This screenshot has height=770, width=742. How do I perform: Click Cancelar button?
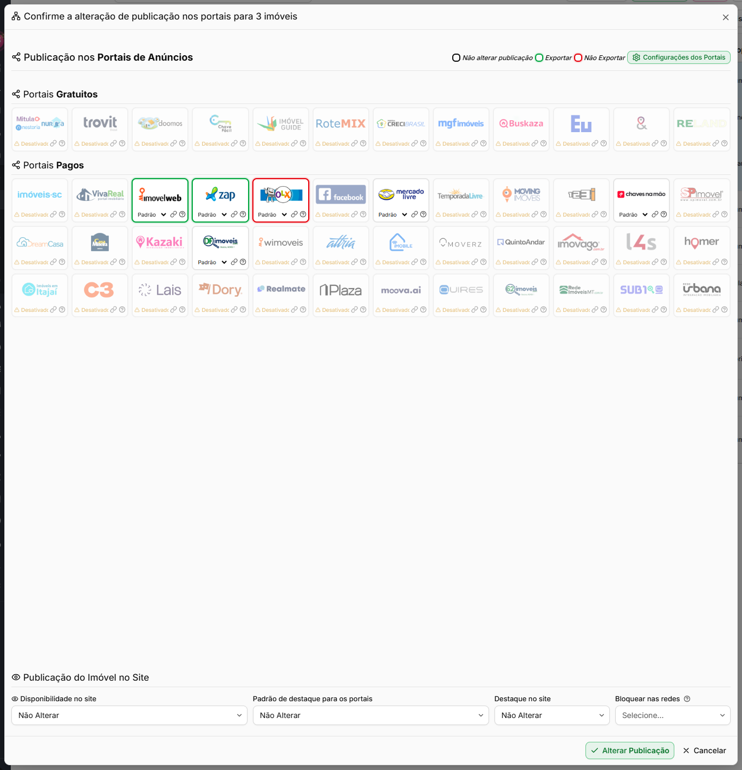704,751
